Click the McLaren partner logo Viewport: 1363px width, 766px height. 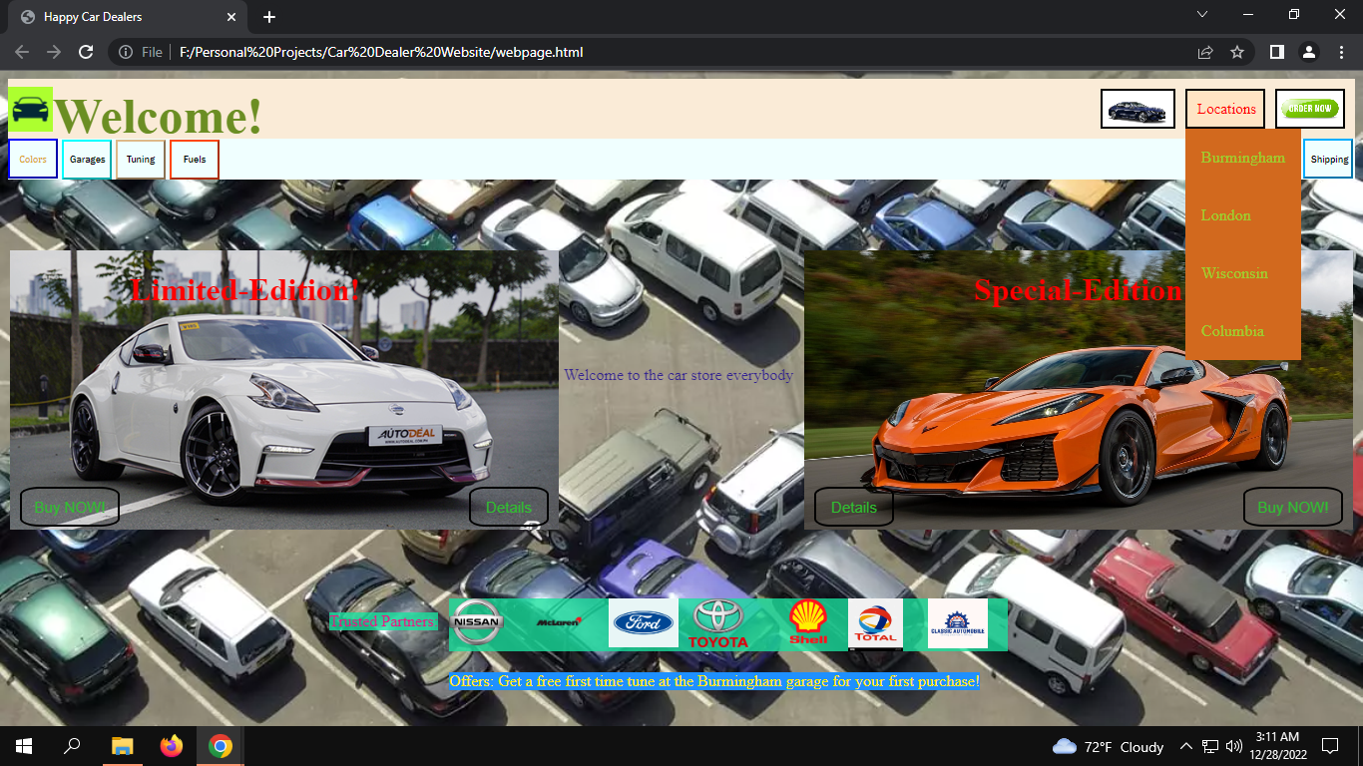click(559, 620)
